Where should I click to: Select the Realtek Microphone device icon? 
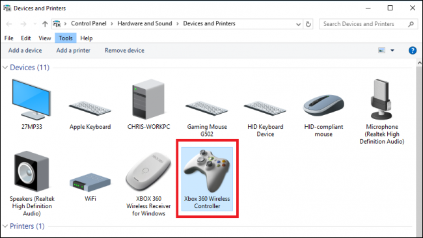pyautogui.click(x=381, y=99)
